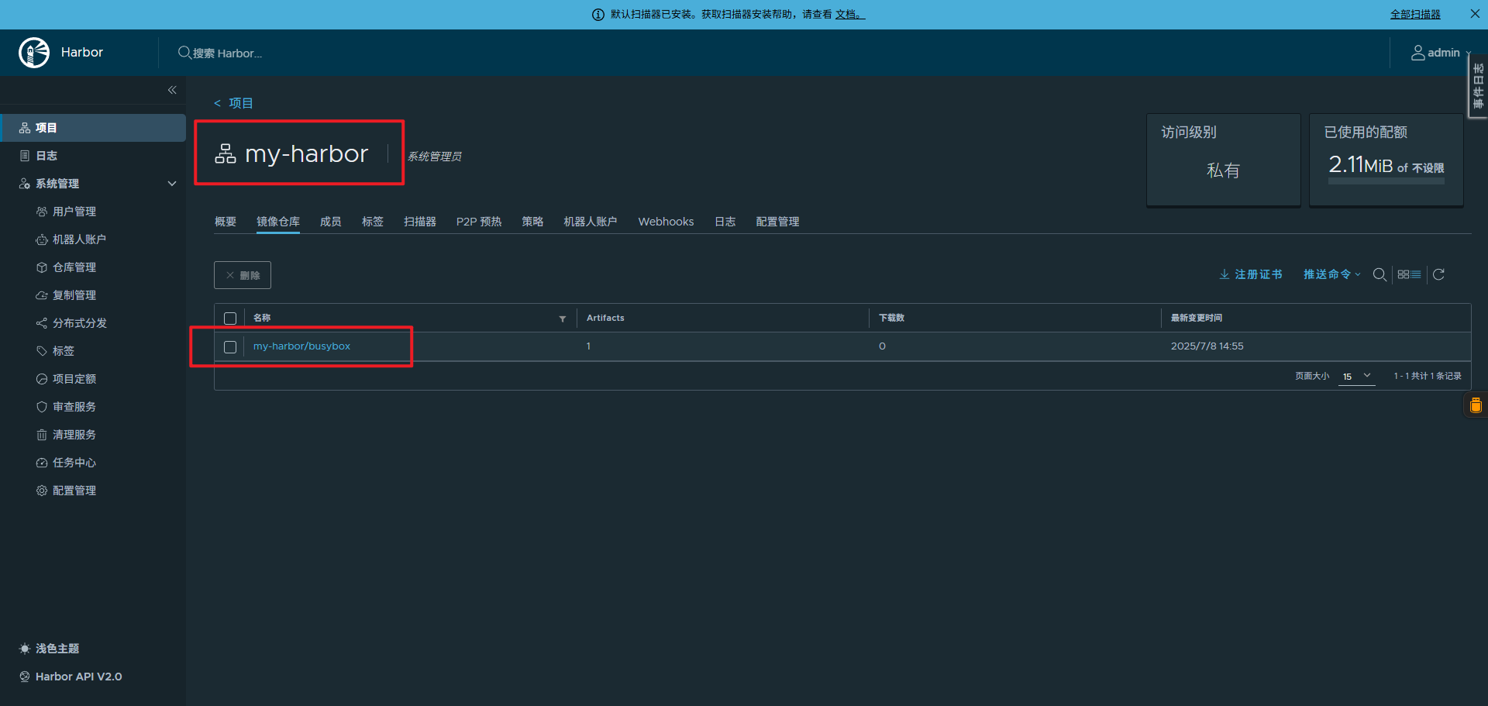The image size is (1488, 706).
Task: Open the event log side tab
Action: [1478, 85]
